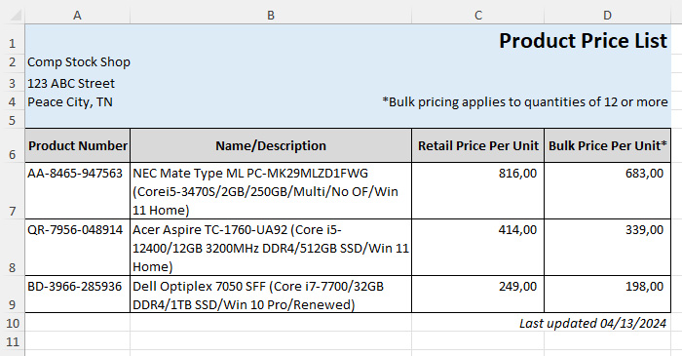This screenshot has height=356, width=682.
Task: Select column D header
Action: [x=607, y=16]
